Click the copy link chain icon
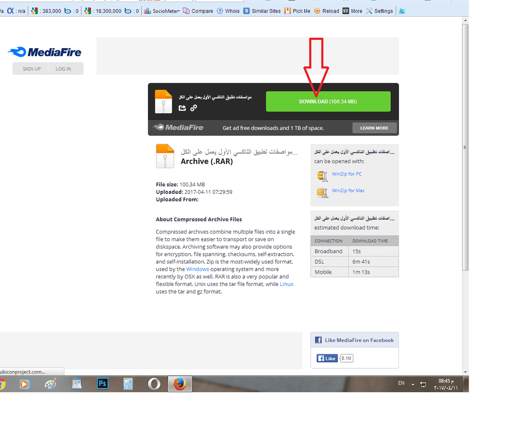This screenshot has height=425, width=532. point(194,108)
